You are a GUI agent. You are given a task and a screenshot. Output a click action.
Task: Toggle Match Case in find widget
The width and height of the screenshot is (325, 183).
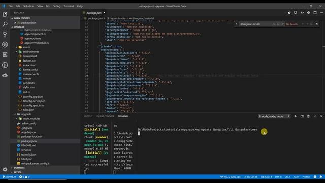pyautogui.click(x=274, y=24)
